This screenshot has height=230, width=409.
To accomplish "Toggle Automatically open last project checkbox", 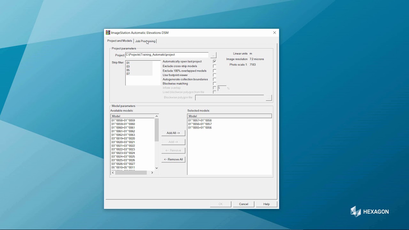I will pos(214,61).
